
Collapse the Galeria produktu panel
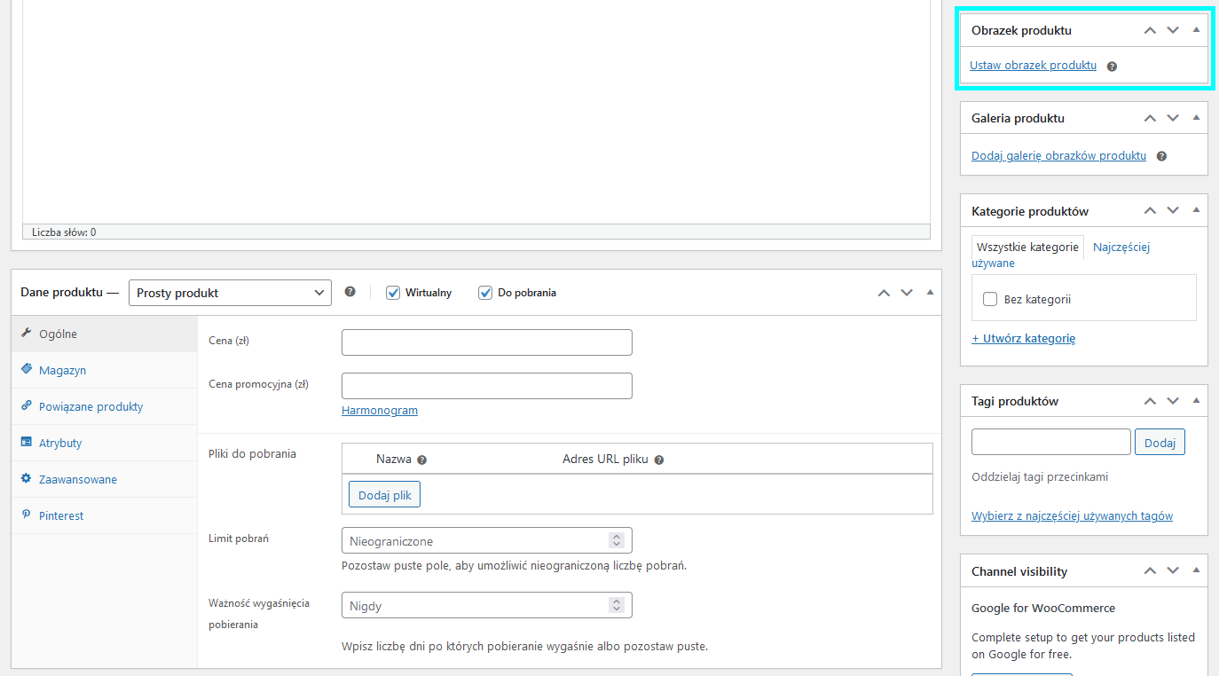point(1196,117)
